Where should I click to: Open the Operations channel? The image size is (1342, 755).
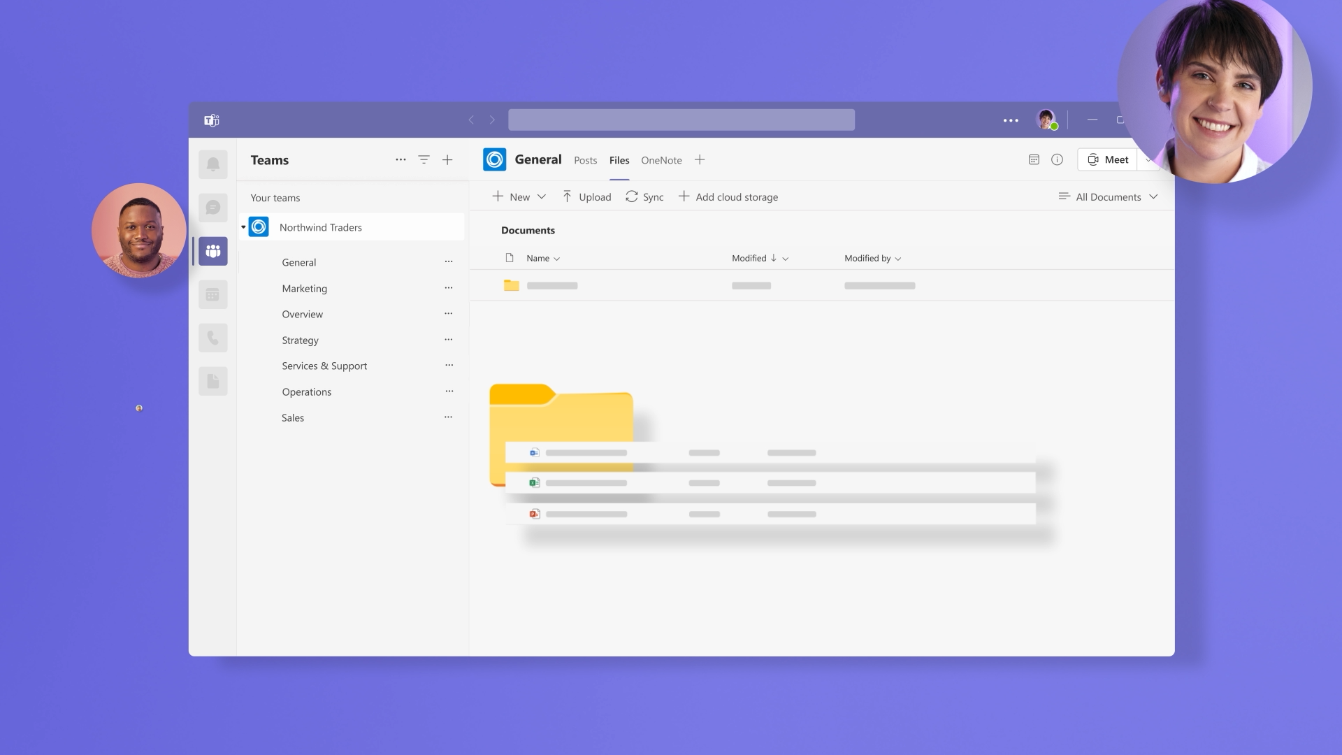tap(307, 391)
